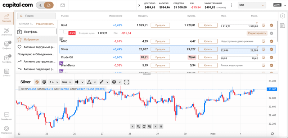Open the 1 ч. timeframe dropdown

(x=54, y=82)
